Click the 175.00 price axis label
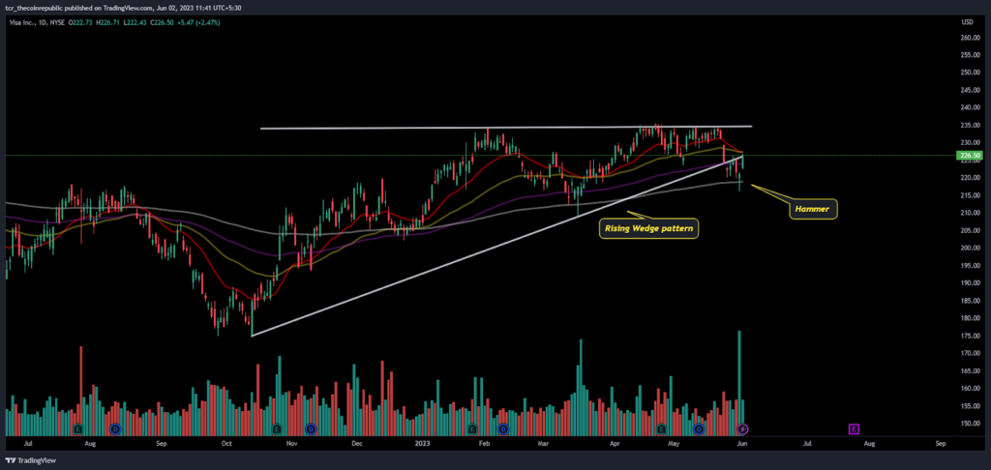The width and height of the screenshot is (991, 470). [970, 337]
